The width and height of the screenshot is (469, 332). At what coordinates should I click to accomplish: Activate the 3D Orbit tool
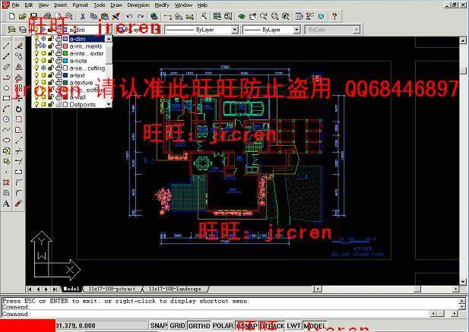click(242, 16)
